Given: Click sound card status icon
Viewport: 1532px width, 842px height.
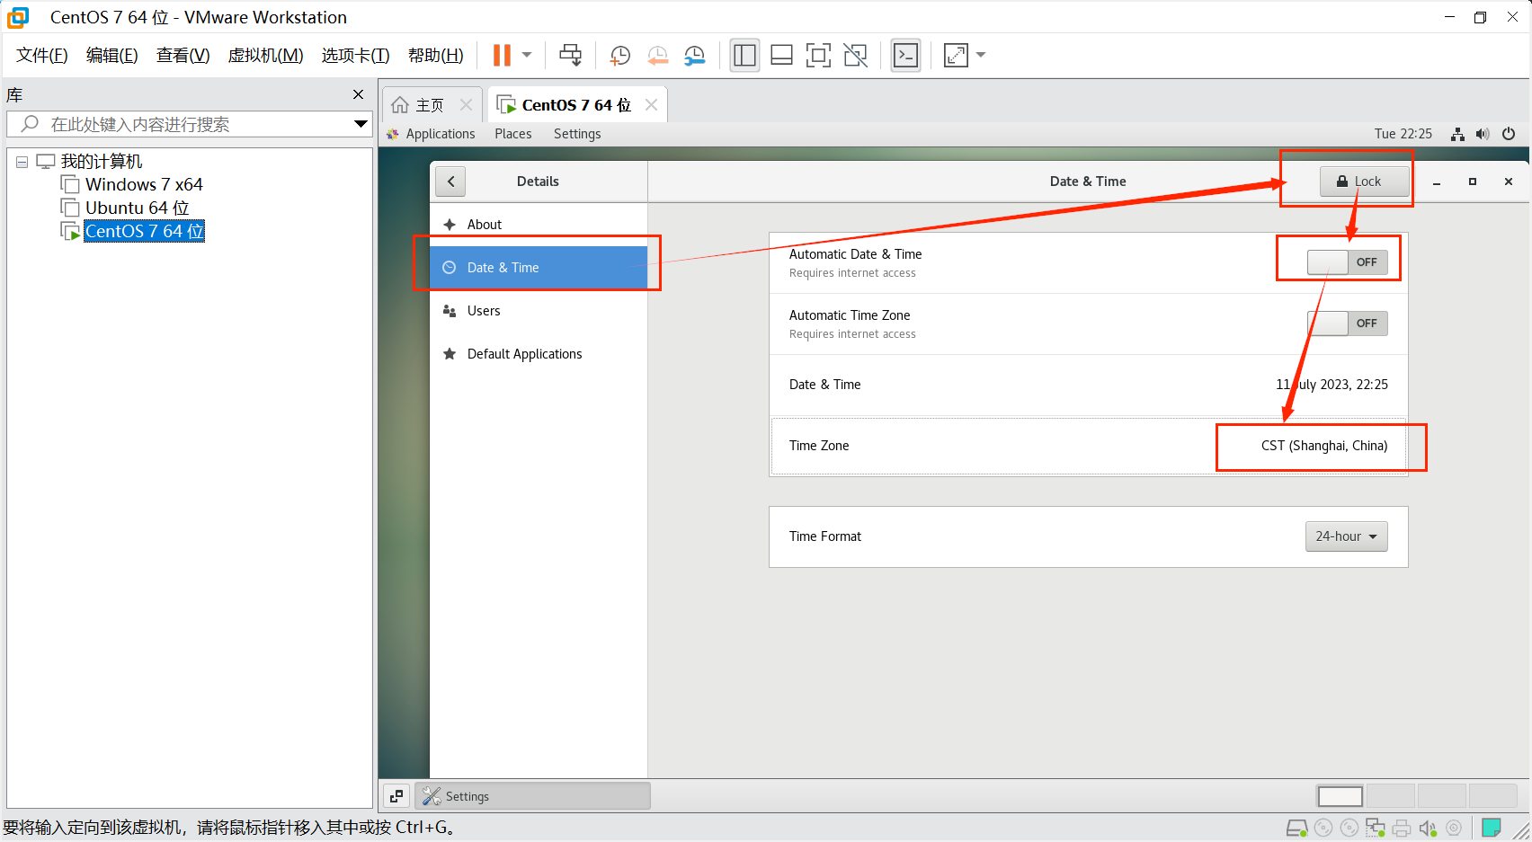Looking at the screenshot, I should pyautogui.click(x=1427, y=828).
